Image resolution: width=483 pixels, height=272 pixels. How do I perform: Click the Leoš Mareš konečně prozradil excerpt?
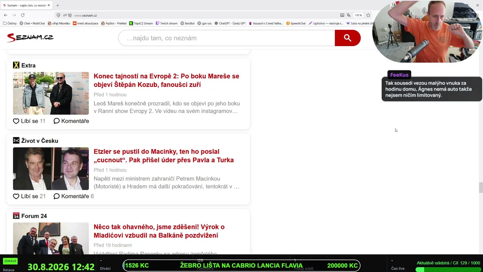(167, 107)
